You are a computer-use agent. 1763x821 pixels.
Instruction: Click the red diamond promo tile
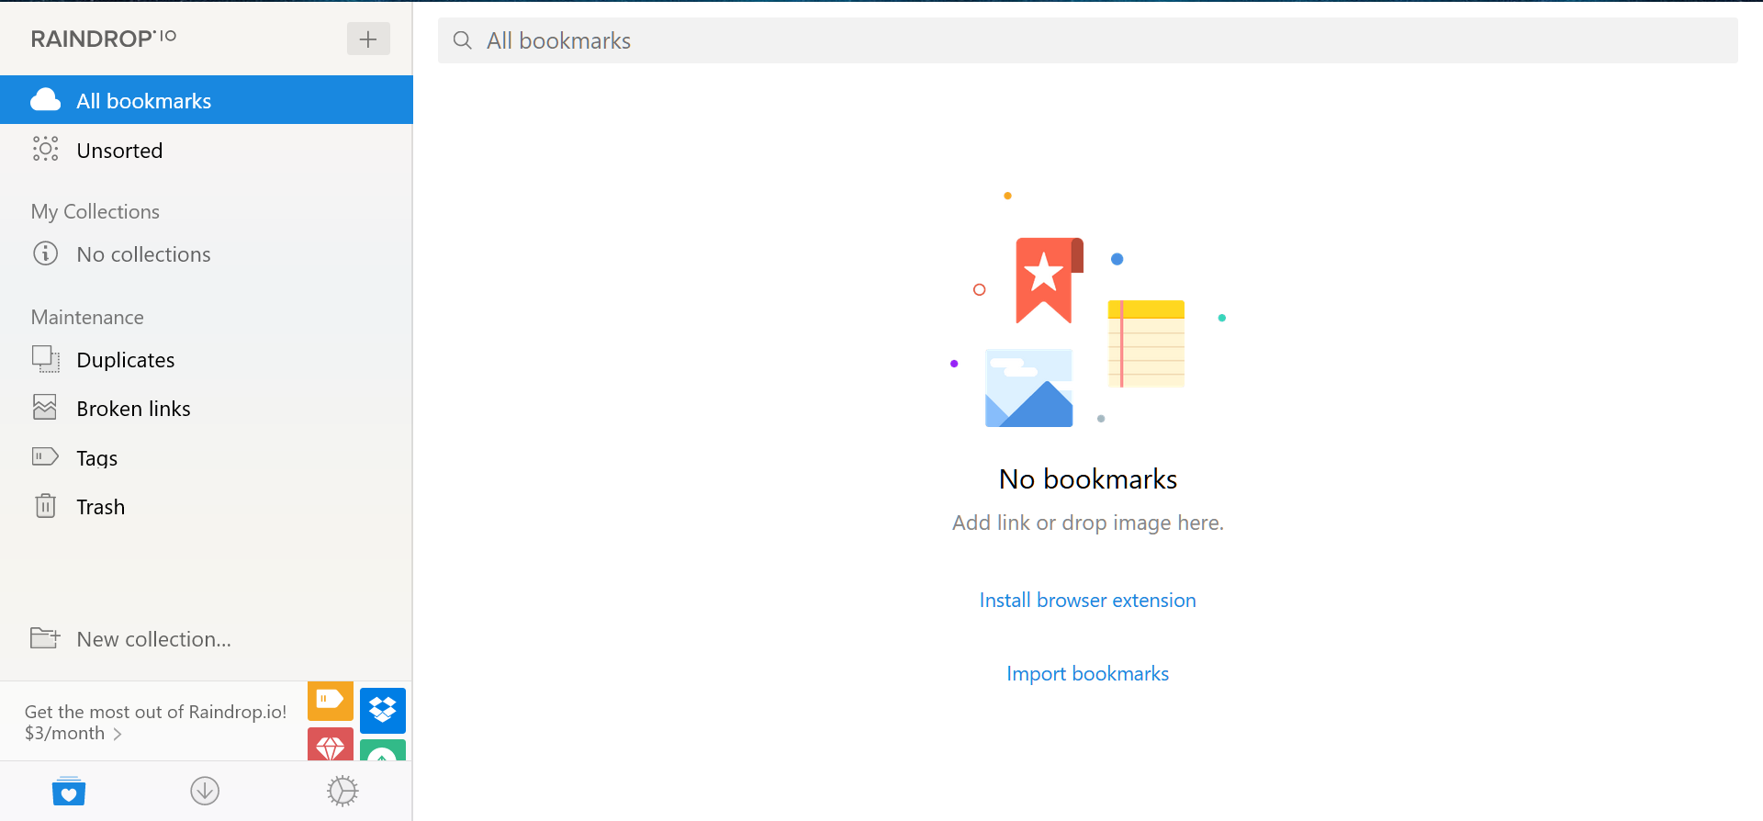[x=331, y=744]
